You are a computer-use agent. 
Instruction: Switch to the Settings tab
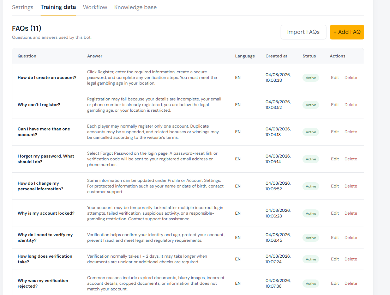23,7
